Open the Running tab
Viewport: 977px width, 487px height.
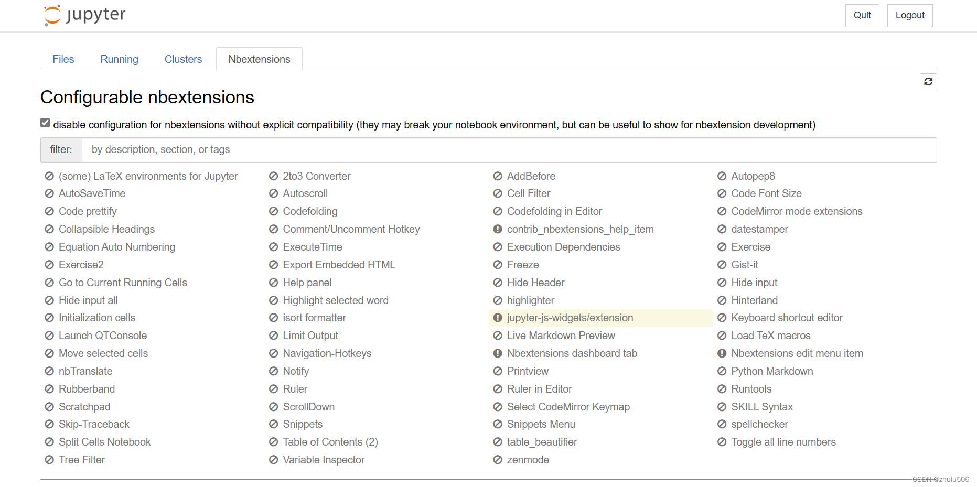pyautogui.click(x=119, y=59)
